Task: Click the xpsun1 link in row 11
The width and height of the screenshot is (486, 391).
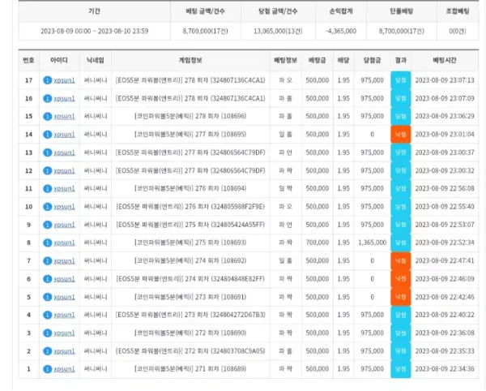Action: [64, 189]
